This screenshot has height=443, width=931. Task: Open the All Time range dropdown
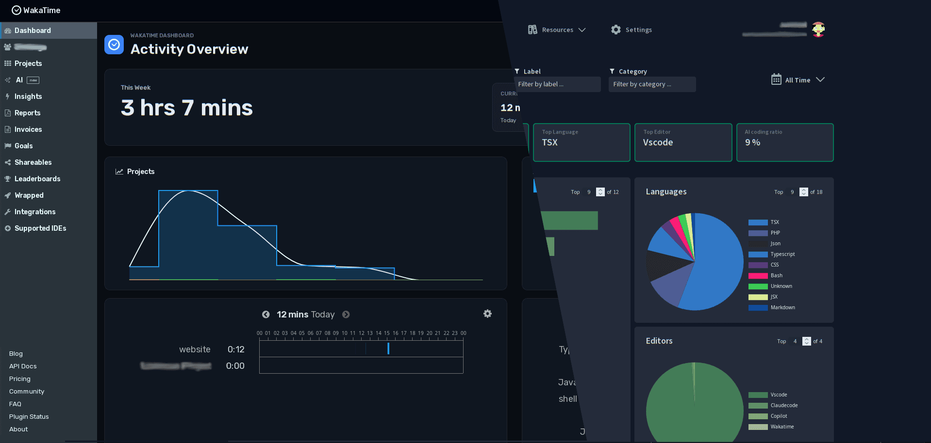coord(798,80)
